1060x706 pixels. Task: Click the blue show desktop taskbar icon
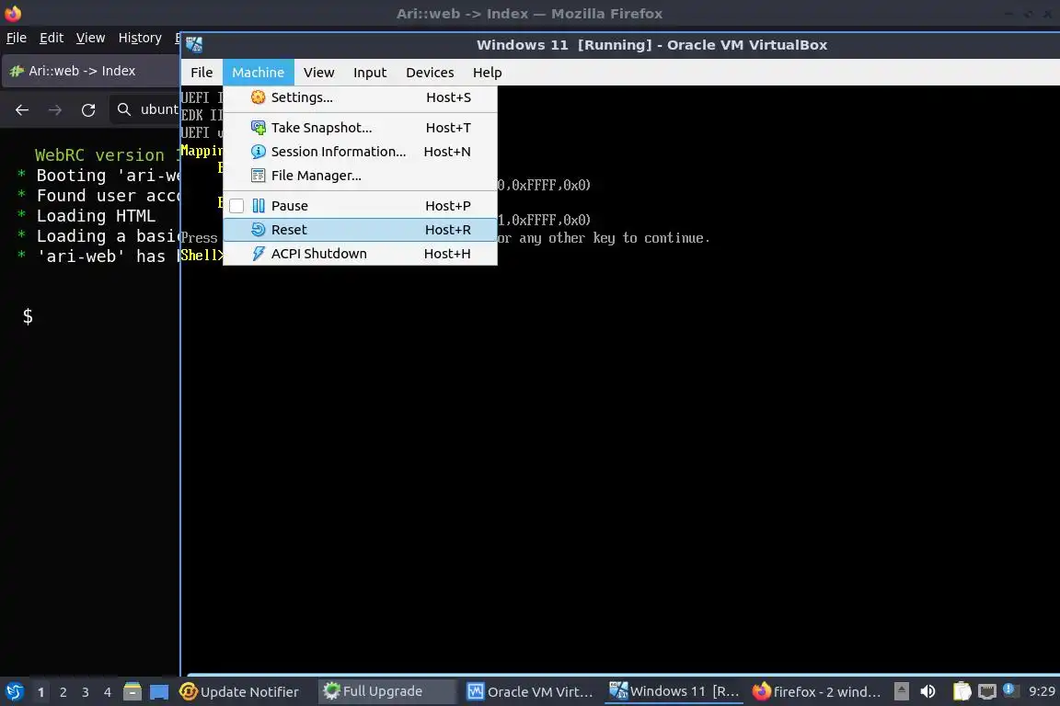pos(159,692)
